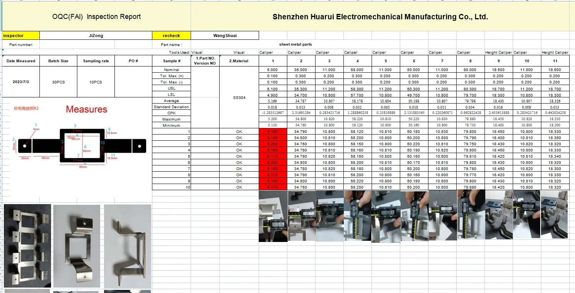Select the "Minimum" row label
This screenshot has width=575, height=293.
point(171,126)
